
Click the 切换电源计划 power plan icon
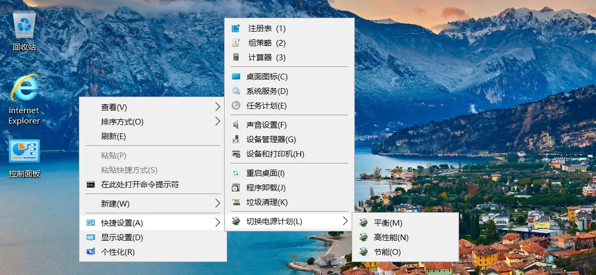tap(236, 221)
